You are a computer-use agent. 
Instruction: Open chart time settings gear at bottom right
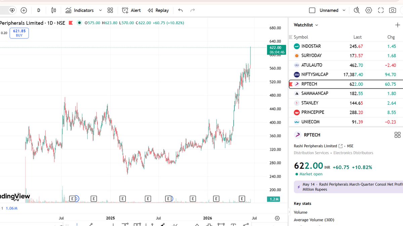click(x=277, y=218)
